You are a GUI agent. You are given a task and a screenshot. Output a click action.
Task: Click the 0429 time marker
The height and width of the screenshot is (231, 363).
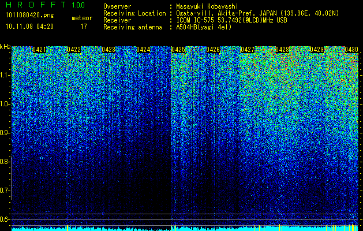click(x=317, y=50)
